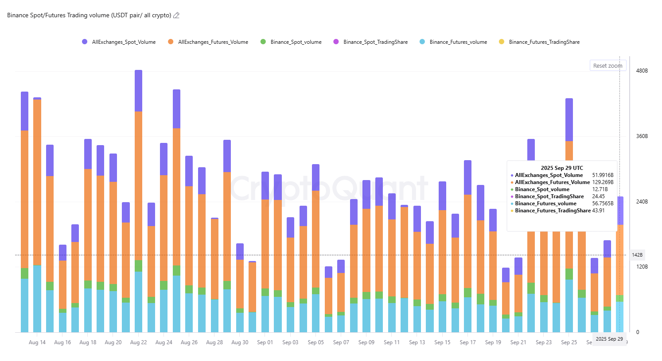Click the magenta Binance_Spot_TradingShare legend dot
Image resolution: width=662 pixels, height=361 pixels.
[x=336, y=42]
